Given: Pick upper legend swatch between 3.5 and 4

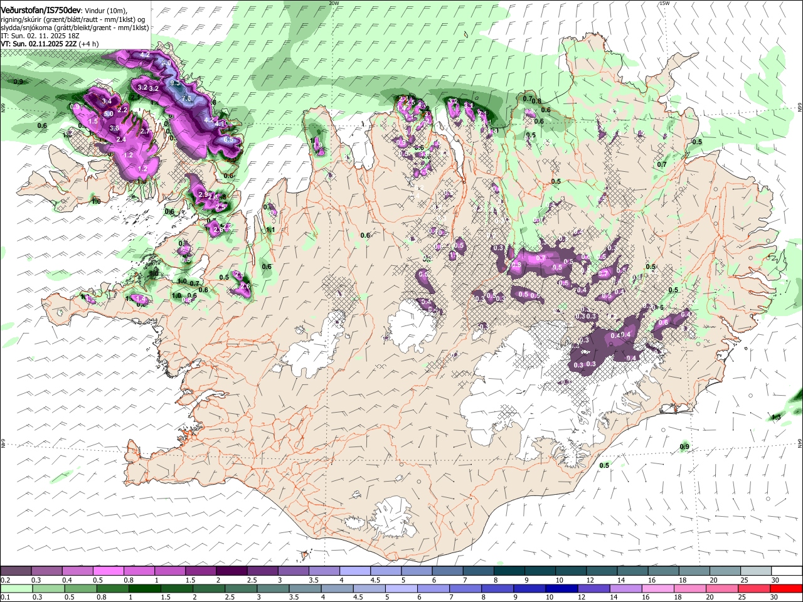Looking at the screenshot, I should tap(324, 571).
